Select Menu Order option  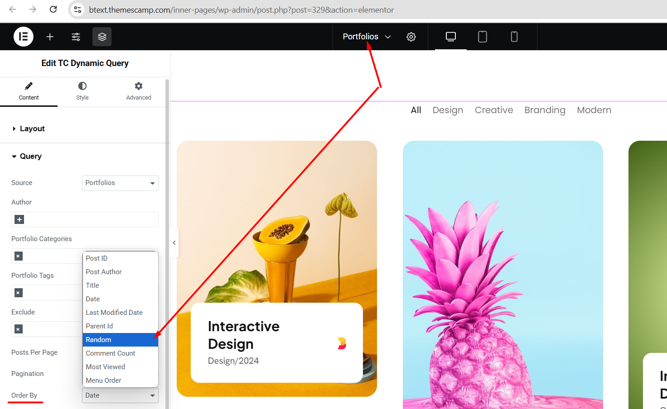coord(120,380)
